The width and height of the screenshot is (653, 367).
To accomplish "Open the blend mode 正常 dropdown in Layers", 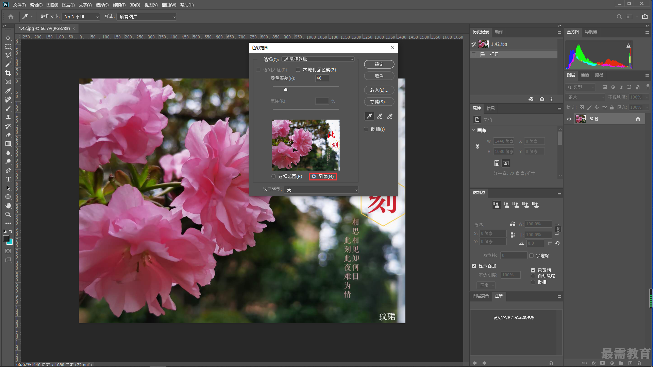I will pyautogui.click(x=585, y=97).
